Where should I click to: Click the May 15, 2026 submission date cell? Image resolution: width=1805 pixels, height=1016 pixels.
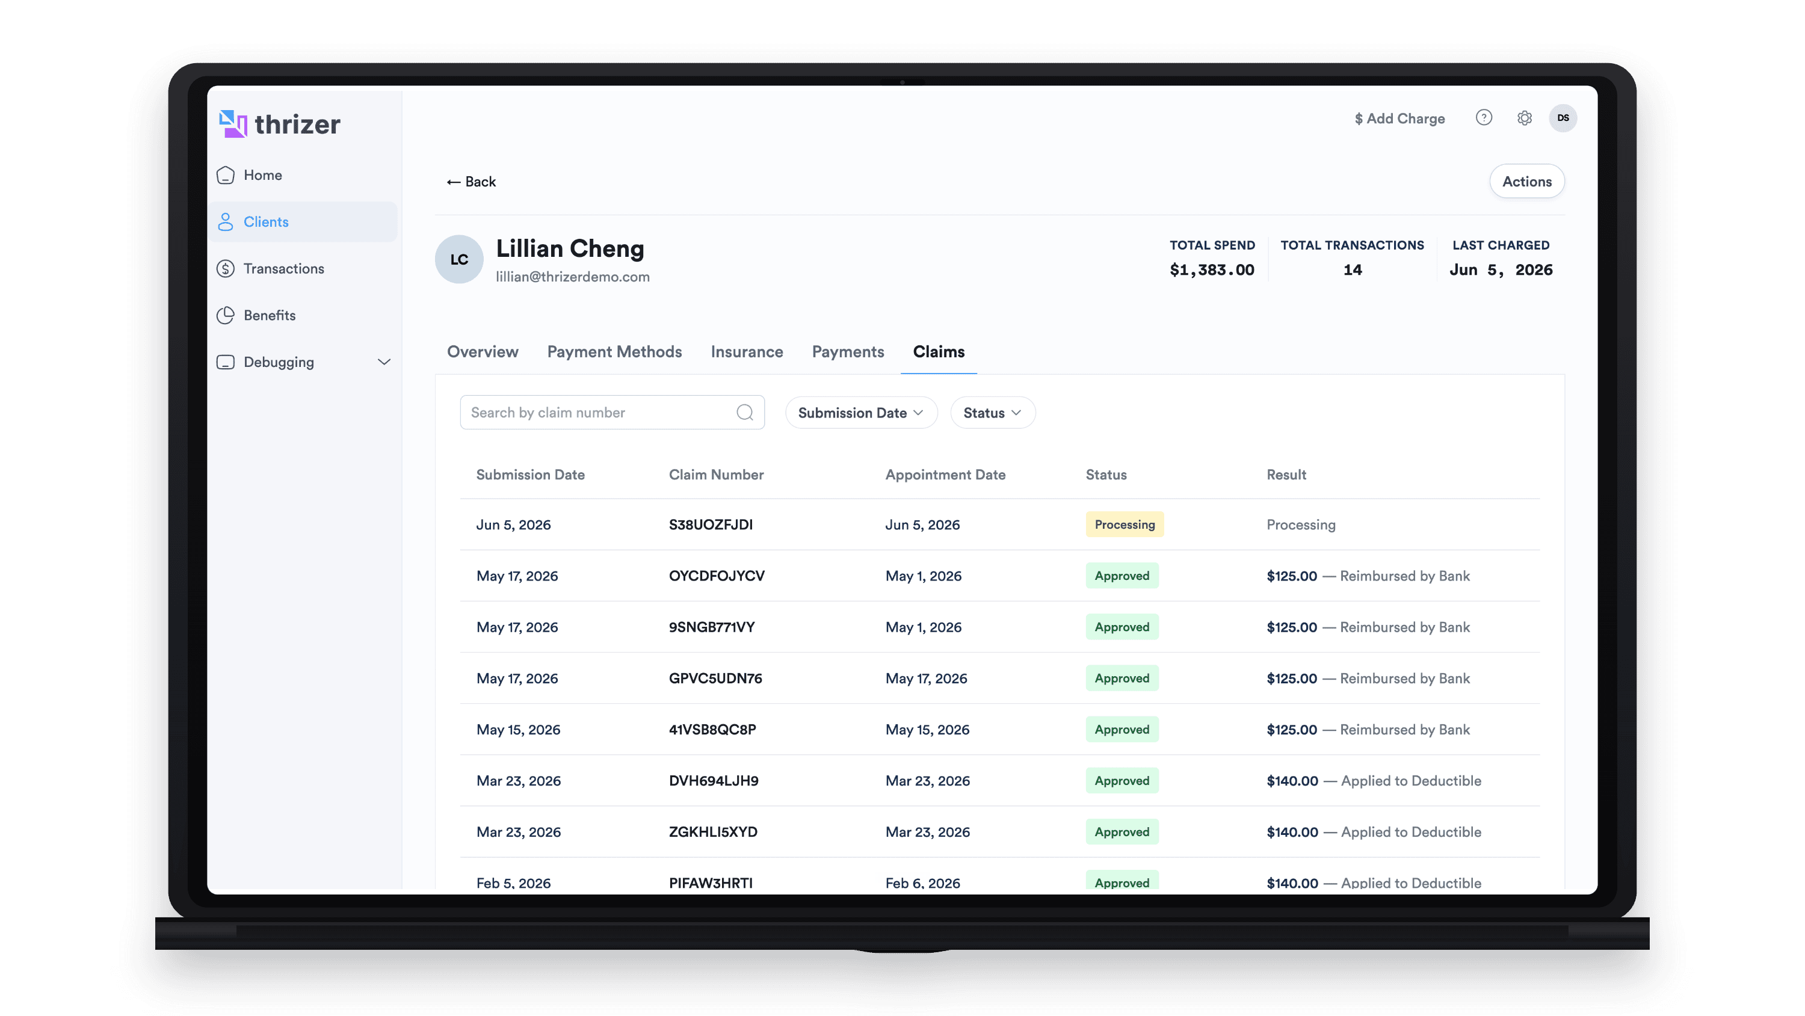pos(518,730)
